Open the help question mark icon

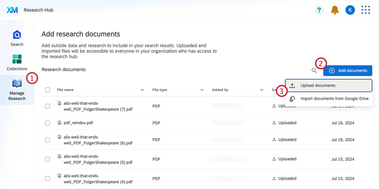[x=319, y=10]
